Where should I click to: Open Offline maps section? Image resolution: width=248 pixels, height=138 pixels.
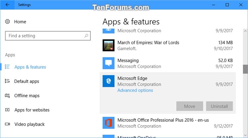27,96
